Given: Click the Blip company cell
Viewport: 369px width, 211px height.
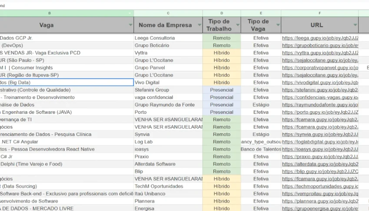Looking at the screenshot, I should coord(168,171).
